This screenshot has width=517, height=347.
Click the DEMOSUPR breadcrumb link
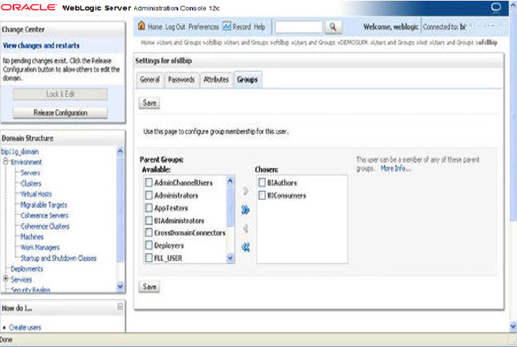click(x=354, y=43)
